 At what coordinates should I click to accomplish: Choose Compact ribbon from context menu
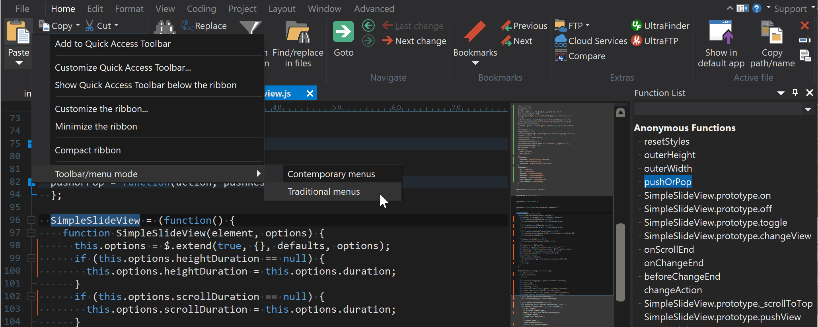click(88, 150)
